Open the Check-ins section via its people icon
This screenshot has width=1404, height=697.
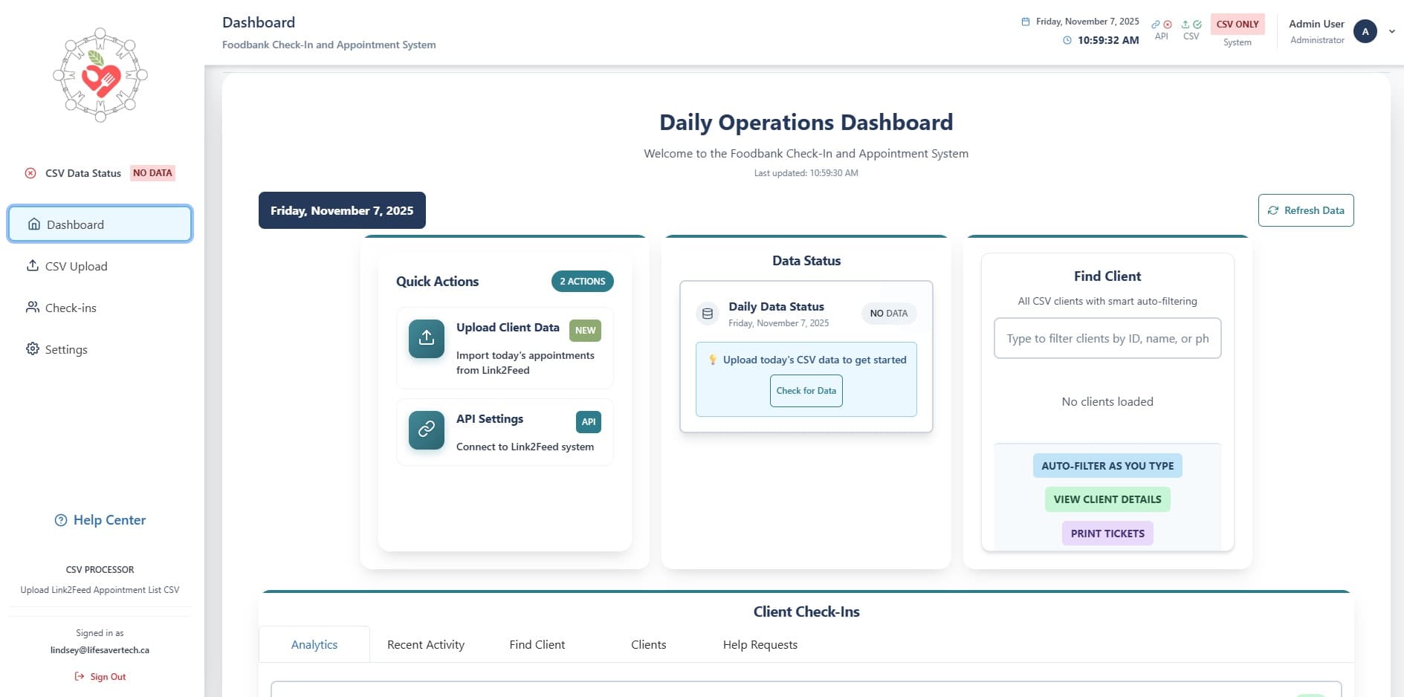[x=33, y=307]
